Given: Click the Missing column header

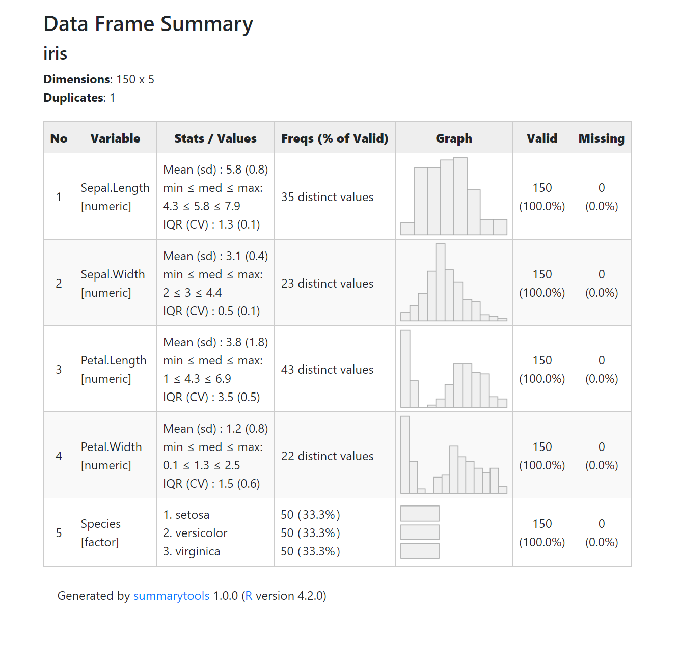Looking at the screenshot, I should click(x=601, y=138).
